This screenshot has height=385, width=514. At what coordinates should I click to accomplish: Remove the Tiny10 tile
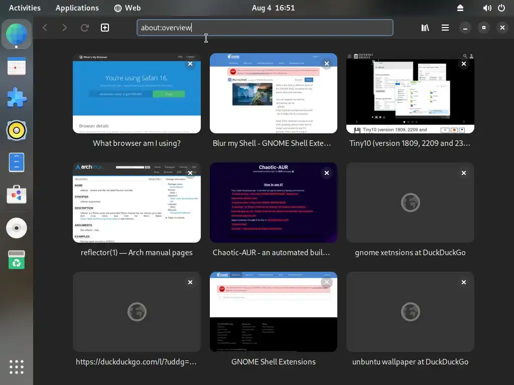464,64
